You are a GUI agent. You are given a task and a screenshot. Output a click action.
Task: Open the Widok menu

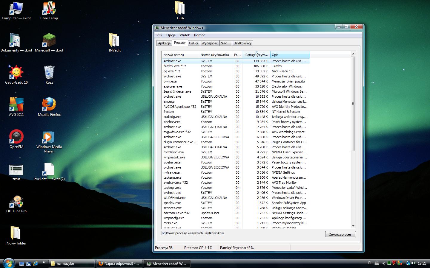tap(185, 35)
